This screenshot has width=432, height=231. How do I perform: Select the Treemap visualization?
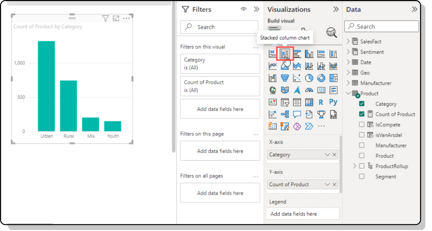pyautogui.click(x=333, y=78)
